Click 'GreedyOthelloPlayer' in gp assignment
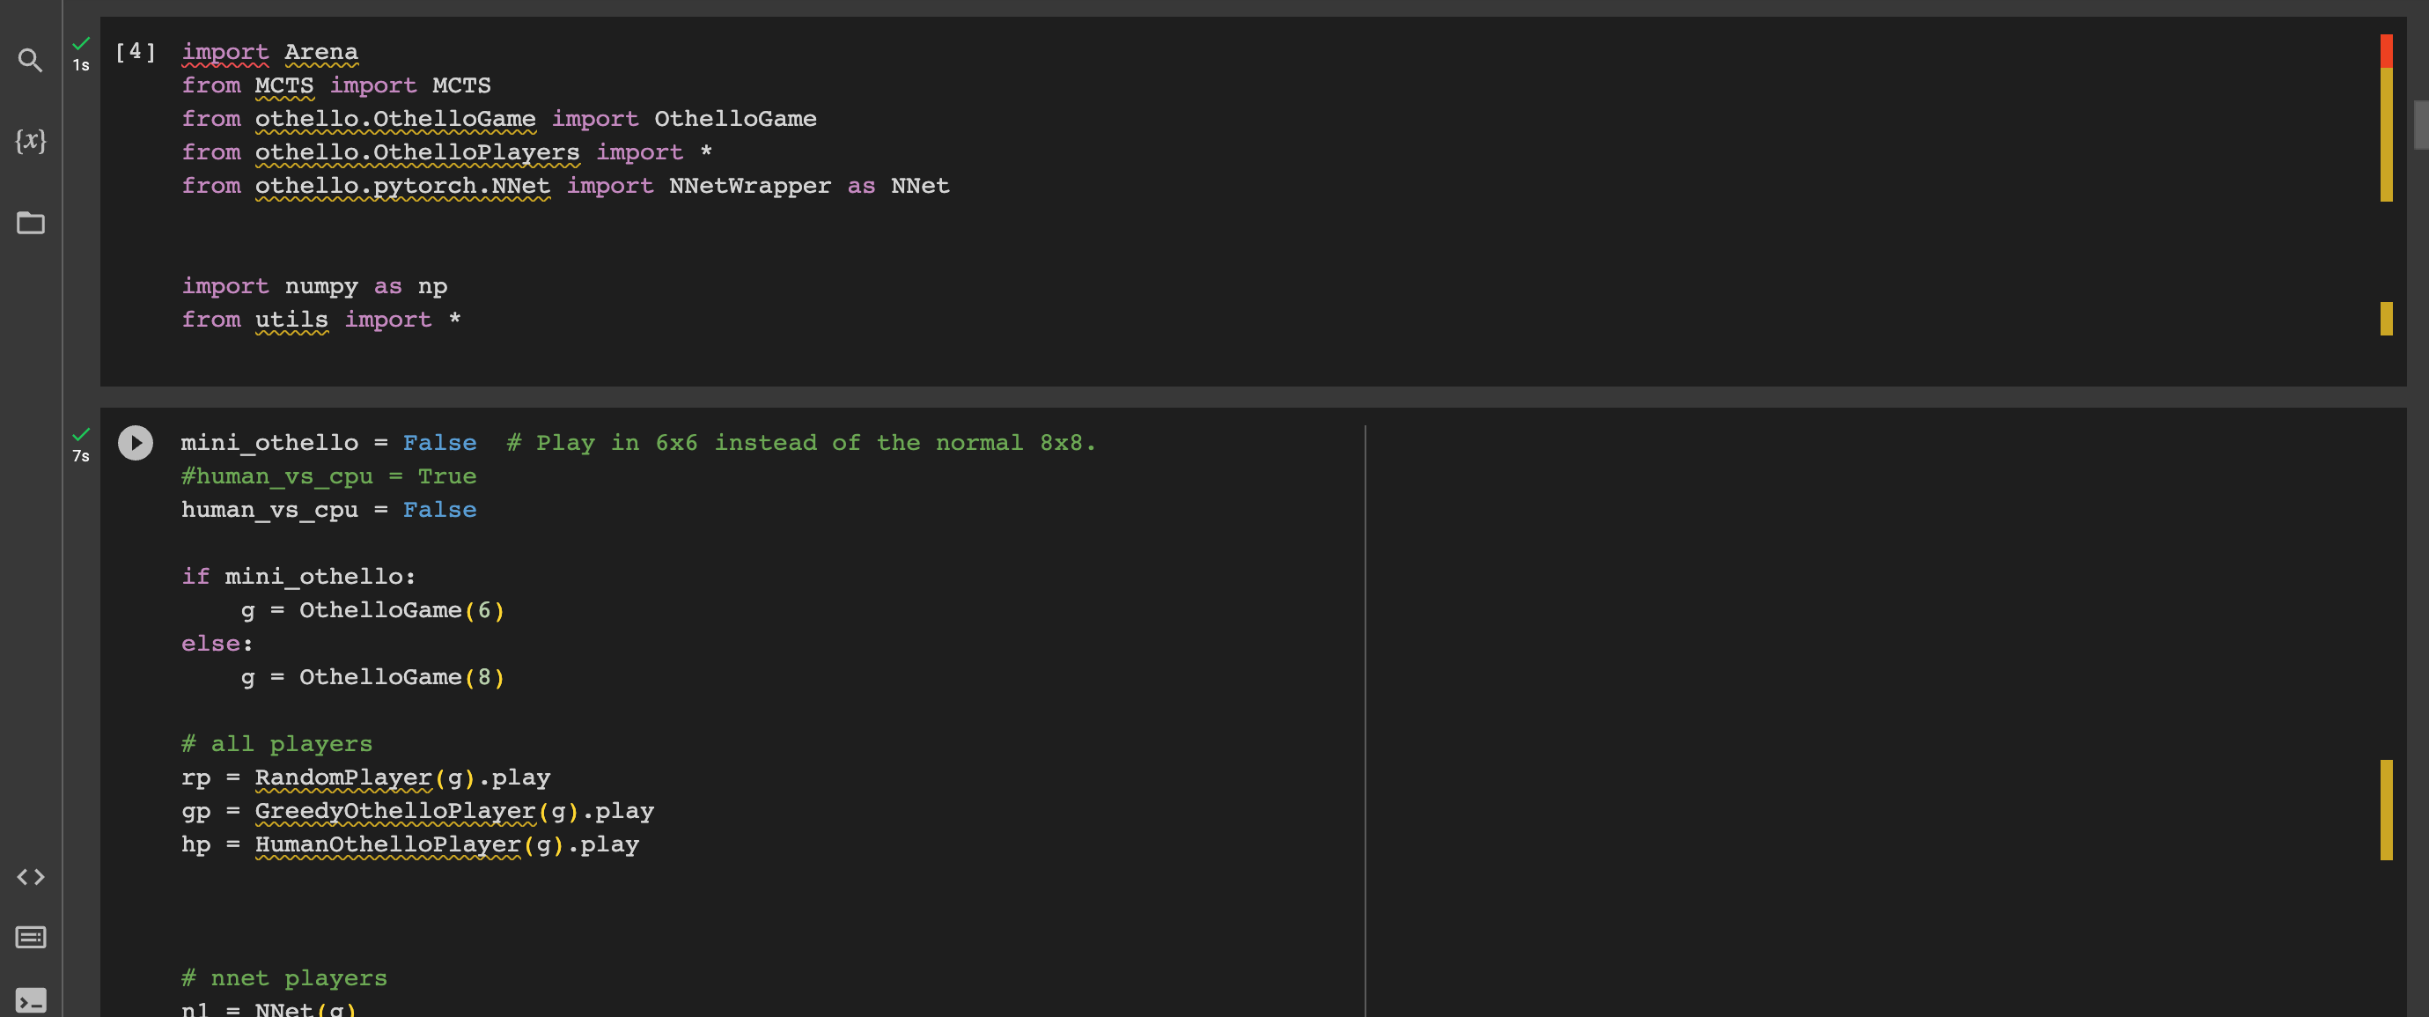The height and width of the screenshot is (1017, 2429). tap(395, 811)
